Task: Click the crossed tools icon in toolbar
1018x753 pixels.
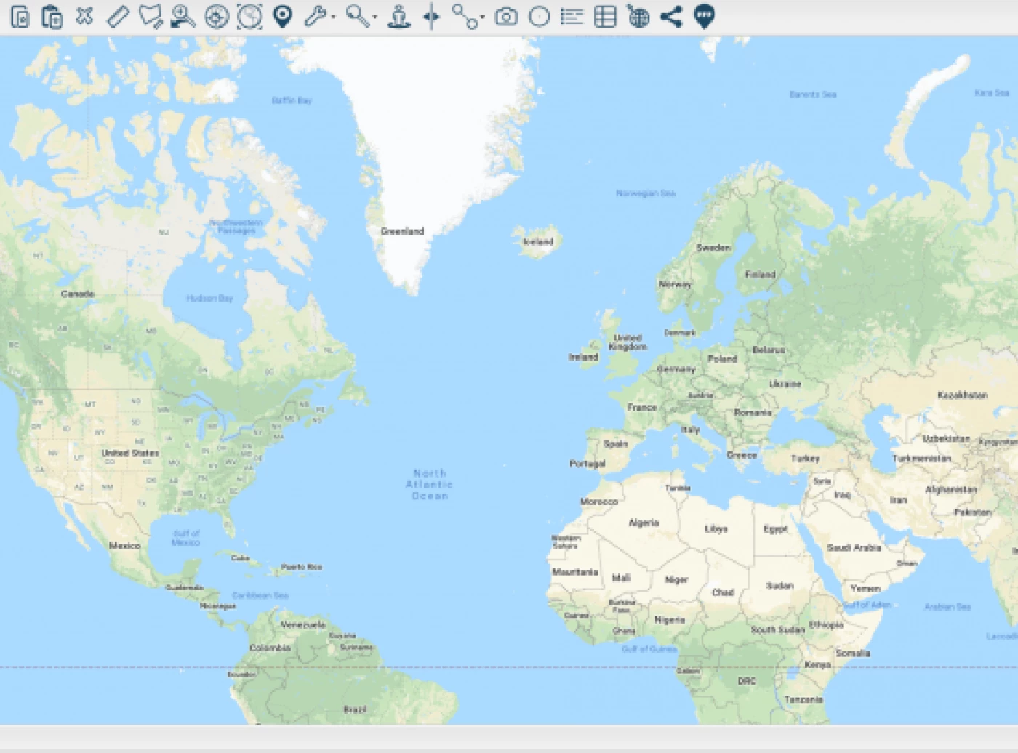Action: pyautogui.click(x=84, y=16)
